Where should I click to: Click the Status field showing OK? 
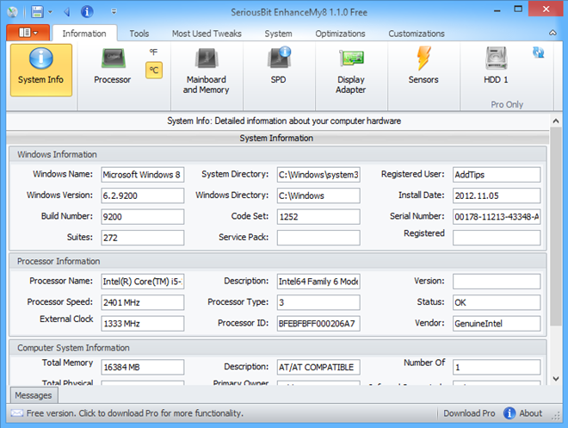(497, 302)
